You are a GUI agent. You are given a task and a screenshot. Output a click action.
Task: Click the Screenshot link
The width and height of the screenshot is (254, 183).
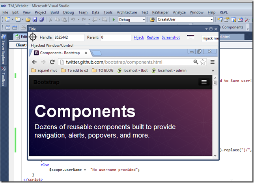pos(170,38)
